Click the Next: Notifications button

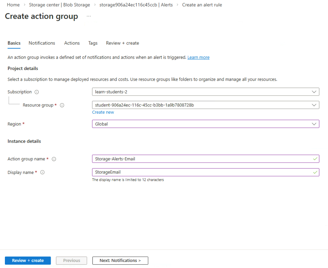(x=120, y=260)
